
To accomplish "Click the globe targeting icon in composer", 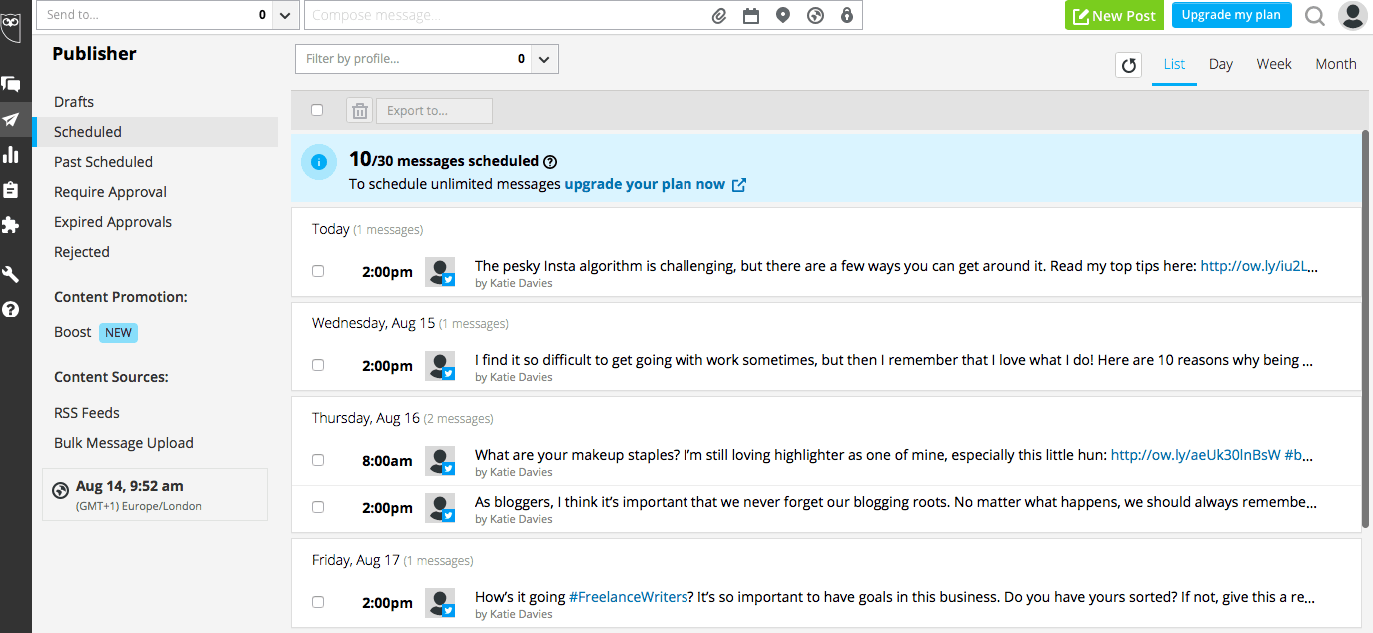I will click(x=815, y=15).
